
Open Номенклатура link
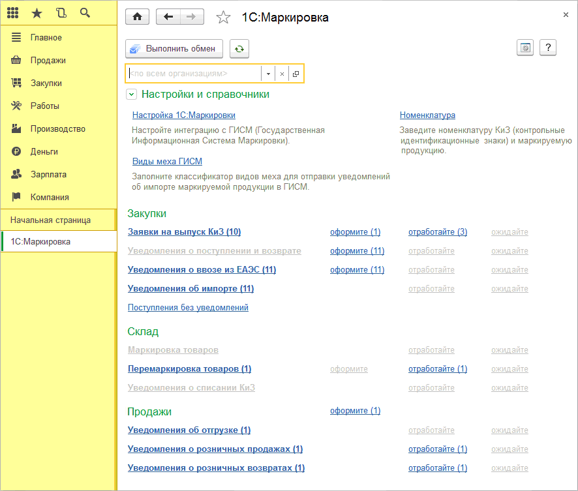click(x=427, y=115)
